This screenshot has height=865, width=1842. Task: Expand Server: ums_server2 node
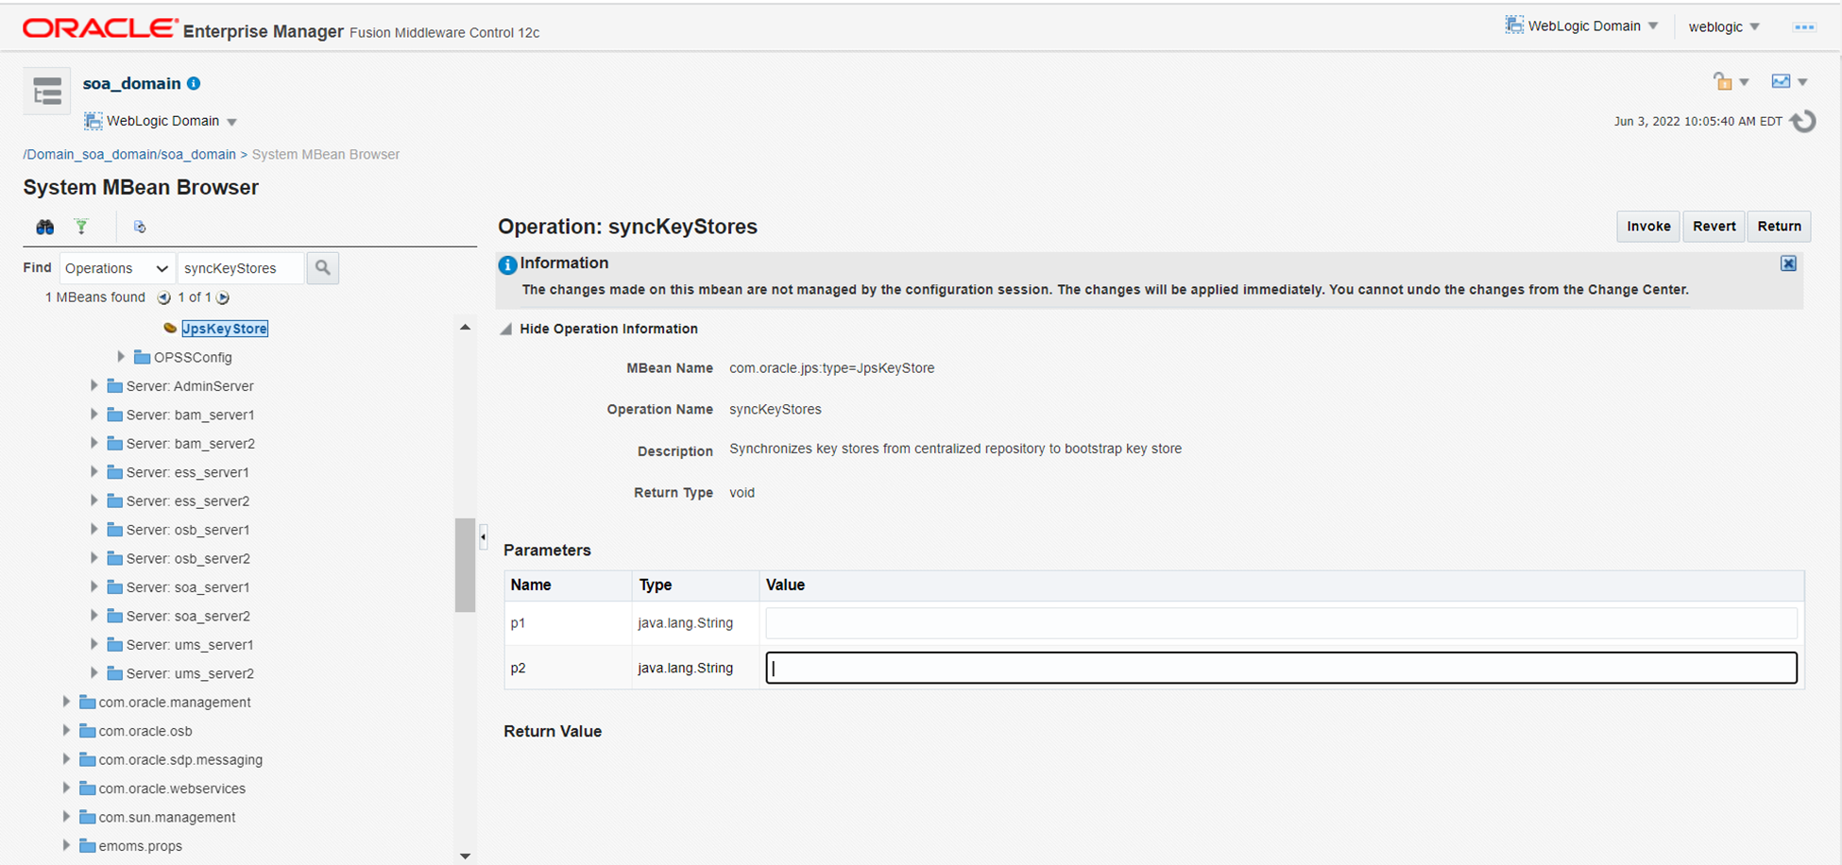pyautogui.click(x=94, y=673)
